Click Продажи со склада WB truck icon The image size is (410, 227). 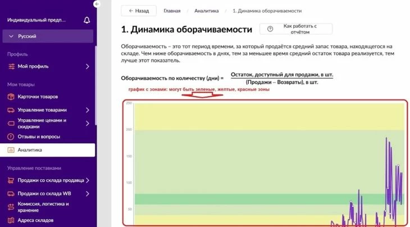(x=11, y=194)
